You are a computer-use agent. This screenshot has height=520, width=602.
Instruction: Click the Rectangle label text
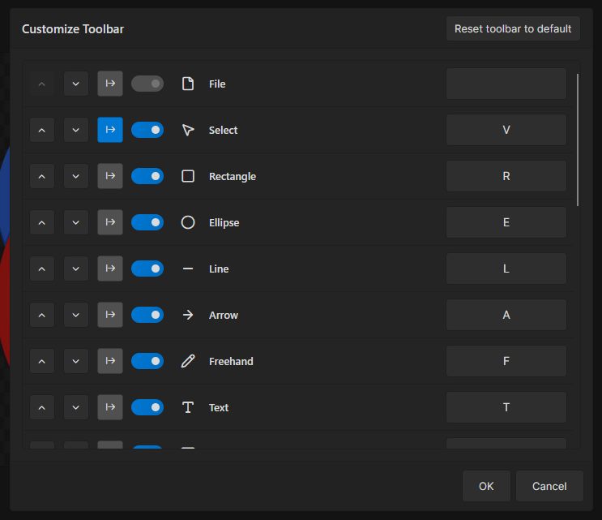tap(233, 176)
